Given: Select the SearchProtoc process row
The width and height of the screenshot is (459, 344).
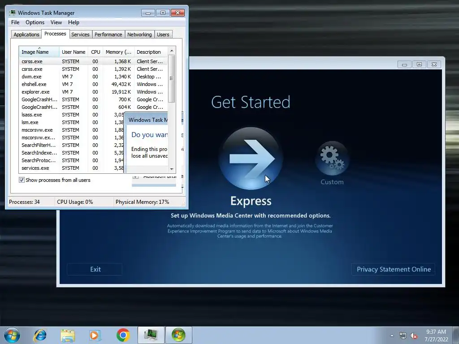Looking at the screenshot, I should [x=72, y=160].
